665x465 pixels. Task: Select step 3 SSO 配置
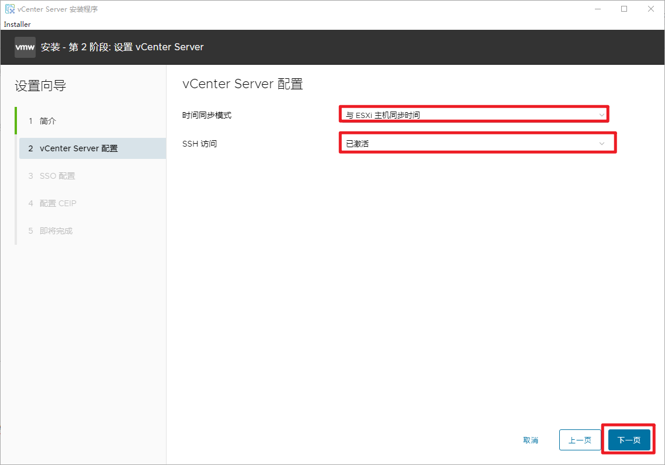[x=57, y=176]
